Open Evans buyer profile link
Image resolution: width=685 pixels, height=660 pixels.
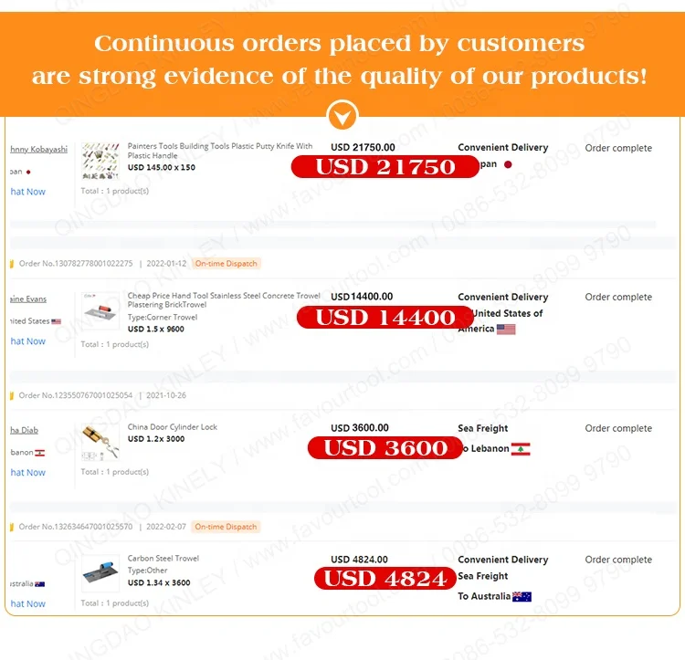click(28, 299)
